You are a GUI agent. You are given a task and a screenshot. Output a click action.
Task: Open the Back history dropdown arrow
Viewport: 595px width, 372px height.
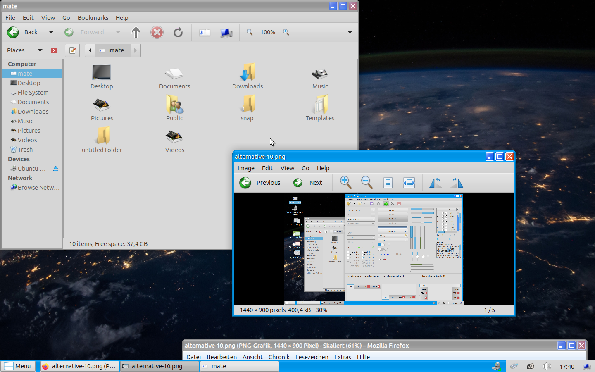point(51,32)
